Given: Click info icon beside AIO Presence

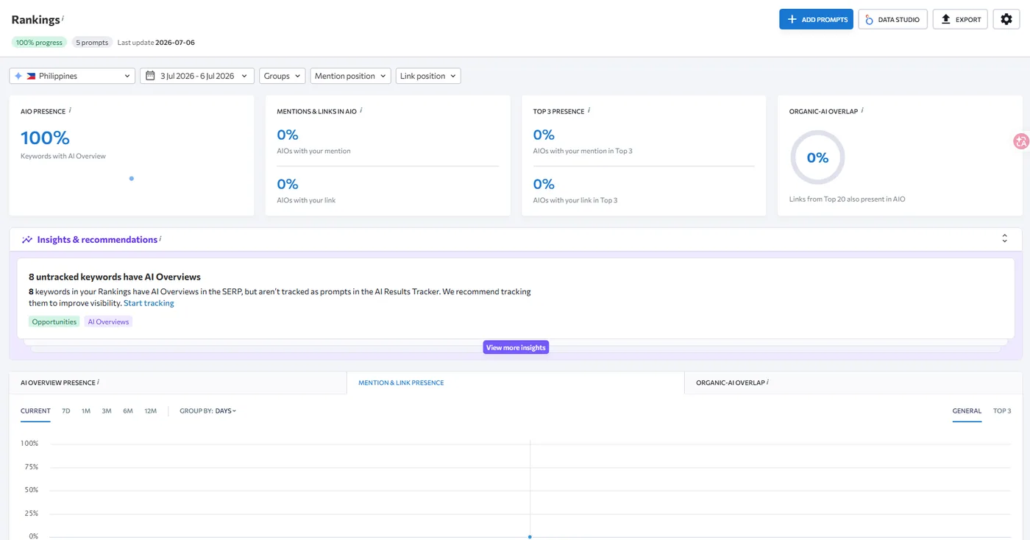Looking at the screenshot, I should 70,111.
